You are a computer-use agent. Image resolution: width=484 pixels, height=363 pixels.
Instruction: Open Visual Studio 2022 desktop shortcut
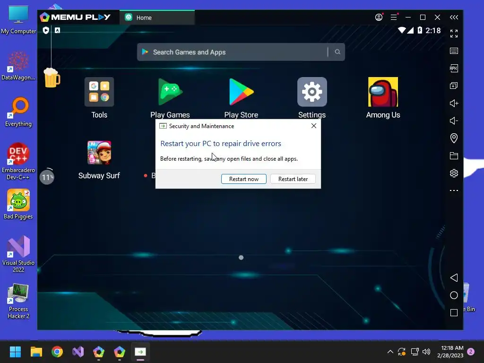(18, 254)
